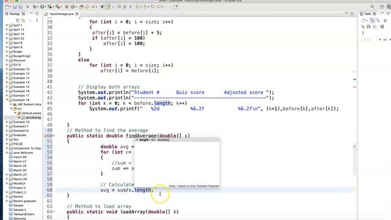Click the Pin Editor icon ending the toolbar

(176, 7)
